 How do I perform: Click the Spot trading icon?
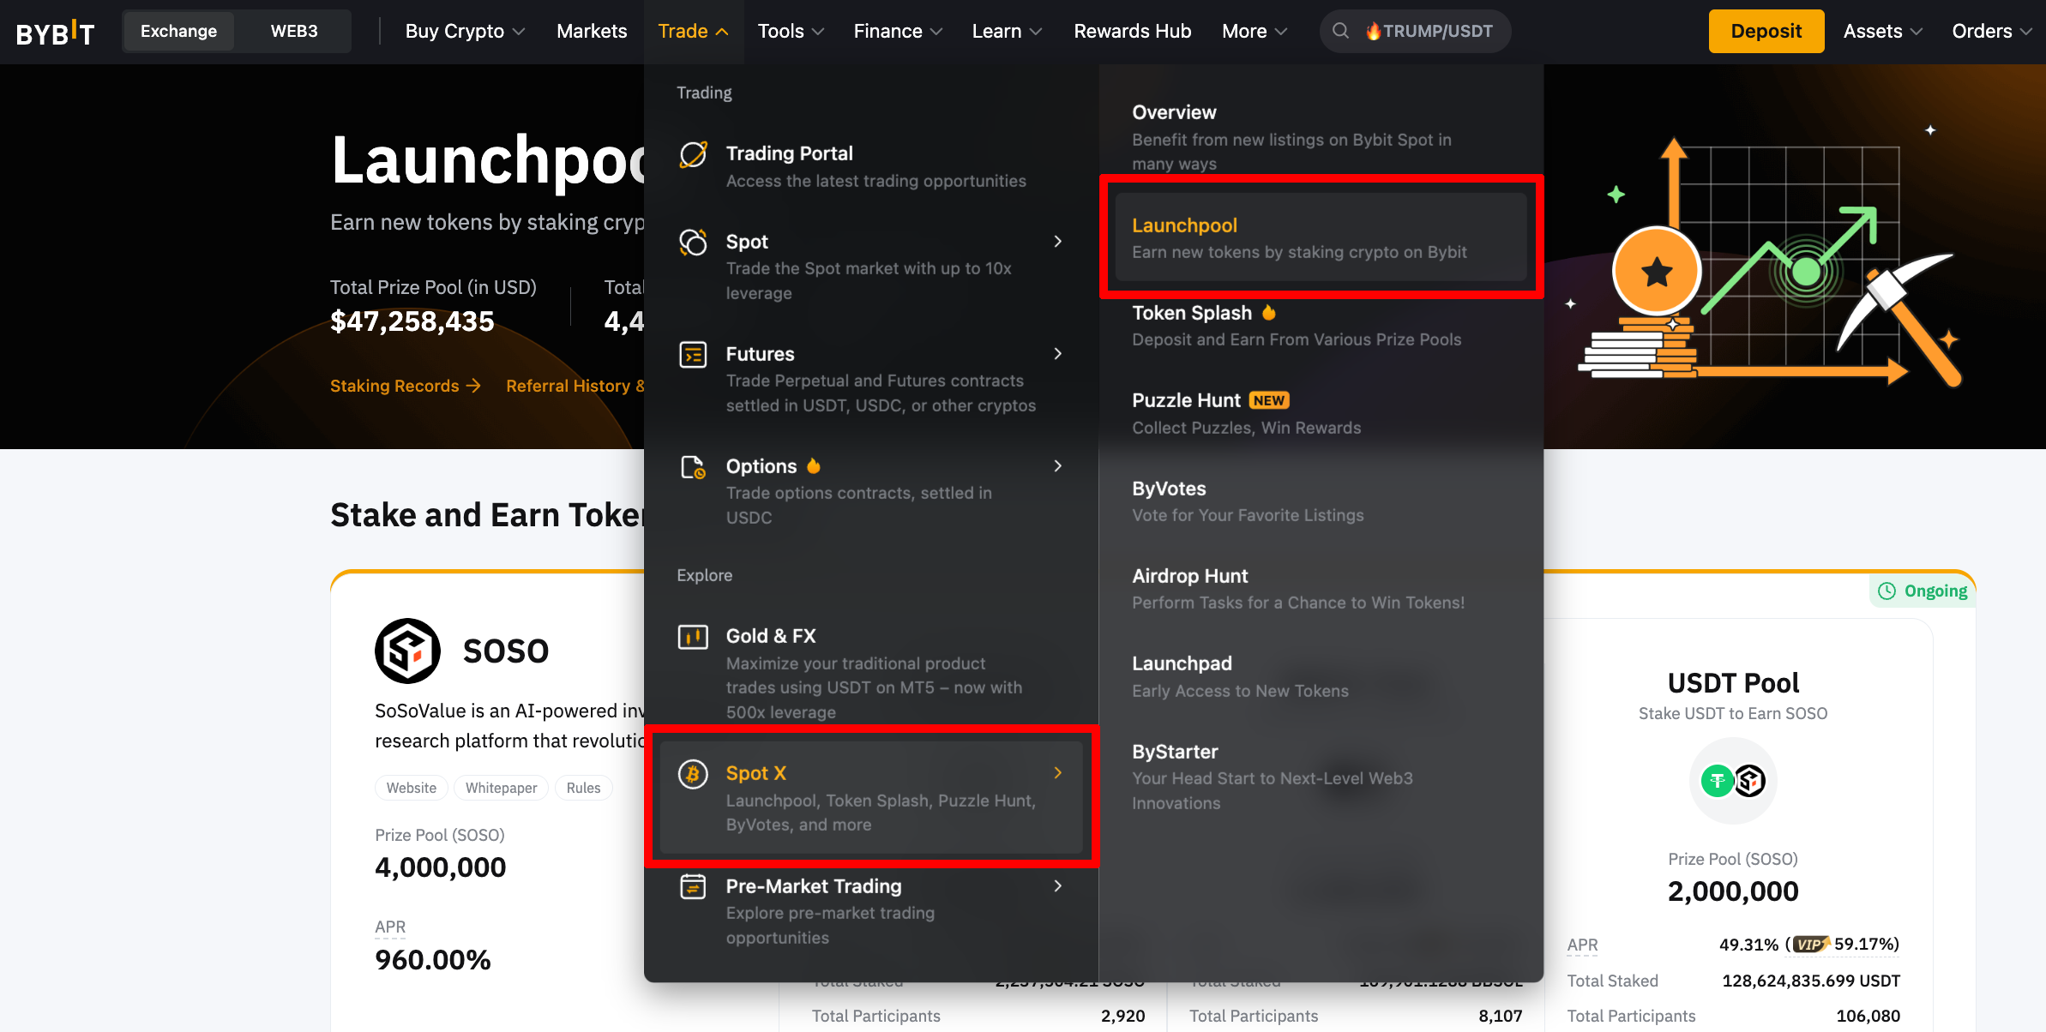(x=693, y=243)
